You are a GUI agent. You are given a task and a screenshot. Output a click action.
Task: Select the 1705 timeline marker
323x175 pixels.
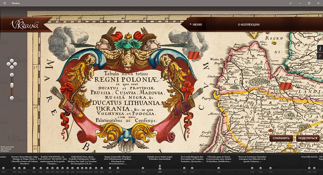184,168
